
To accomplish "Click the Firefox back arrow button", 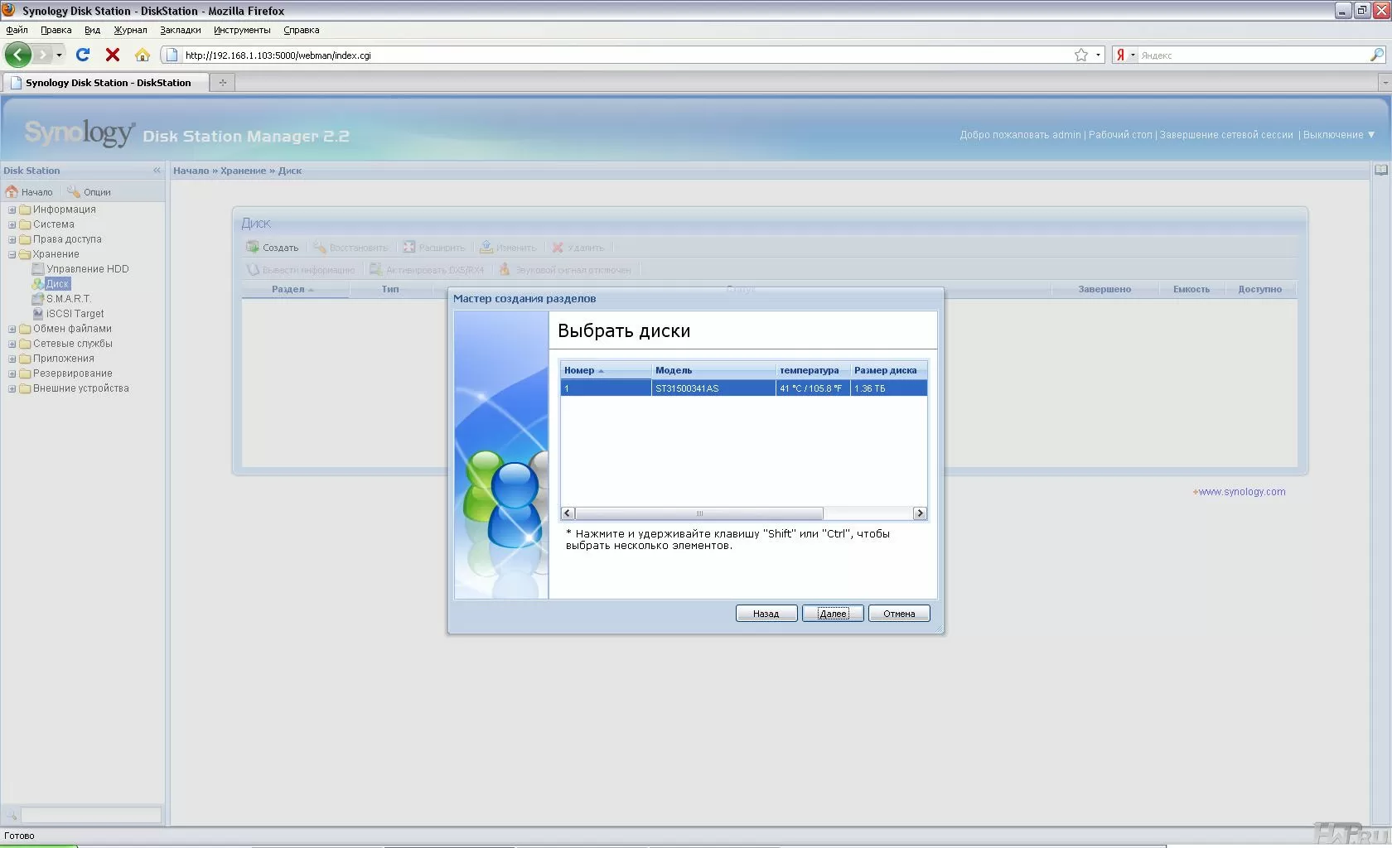I will point(17,55).
